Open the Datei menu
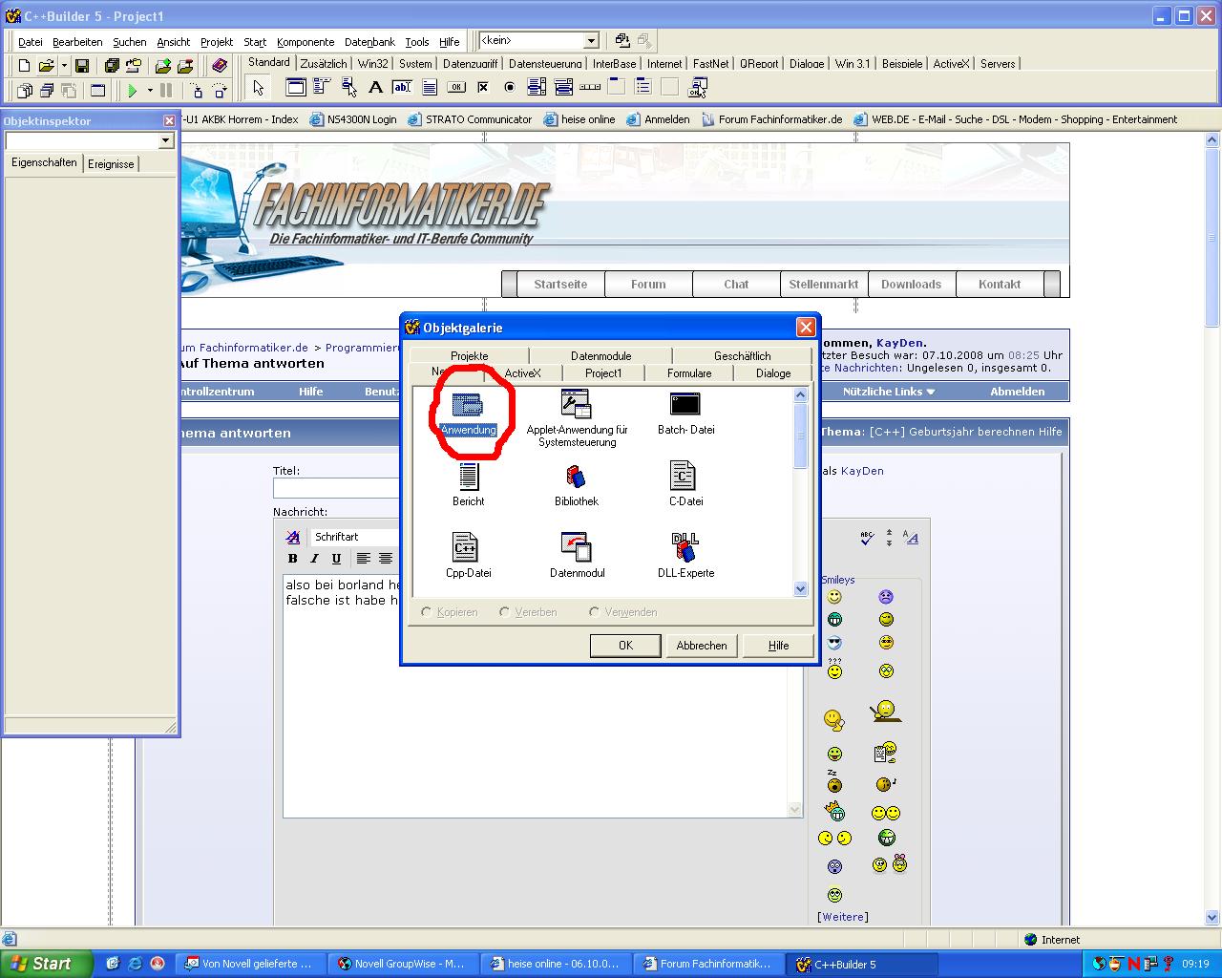 (31, 42)
